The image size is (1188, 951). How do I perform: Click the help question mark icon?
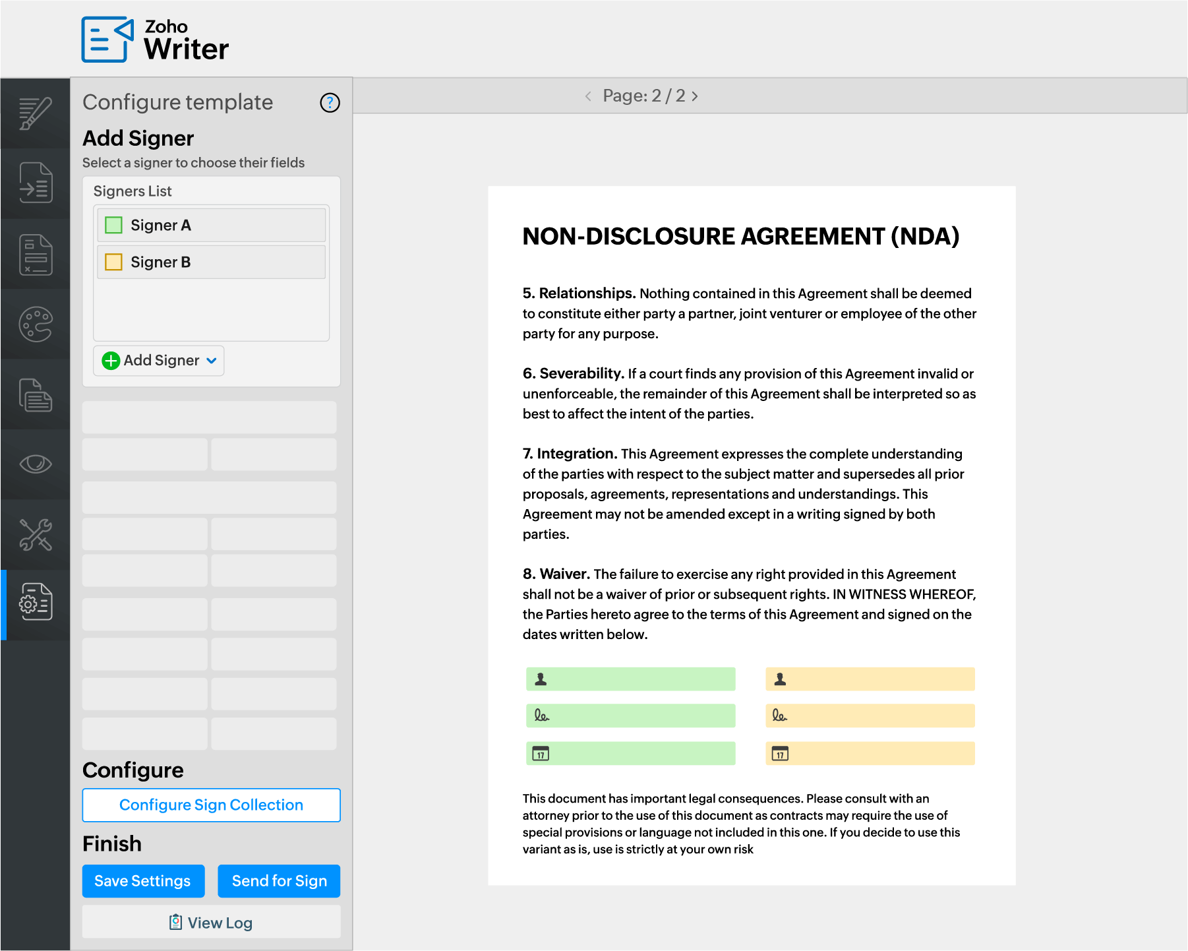[x=330, y=103]
